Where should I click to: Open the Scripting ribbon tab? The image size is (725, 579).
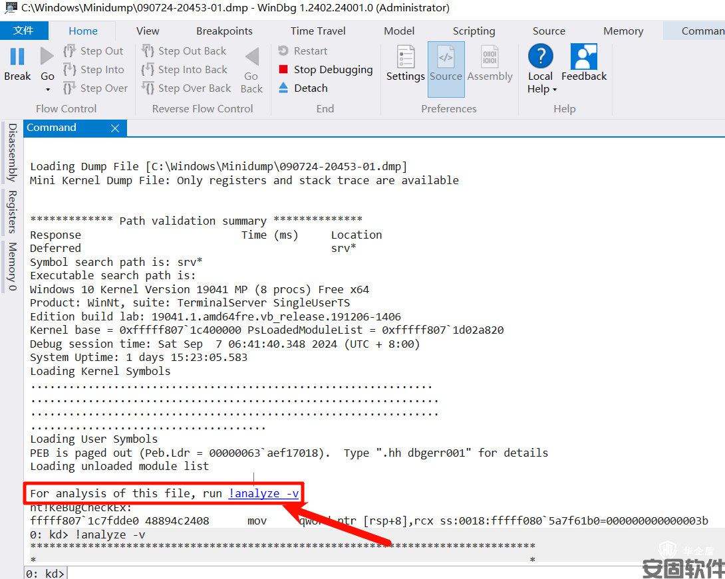(x=474, y=31)
